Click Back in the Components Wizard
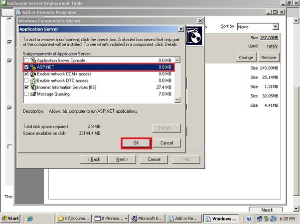 click(x=94, y=159)
